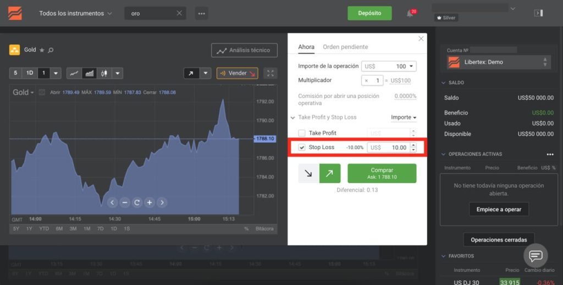Switch to Orden pendiente tab
The width and height of the screenshot is (563, 285).
click(x=345, y=47)
